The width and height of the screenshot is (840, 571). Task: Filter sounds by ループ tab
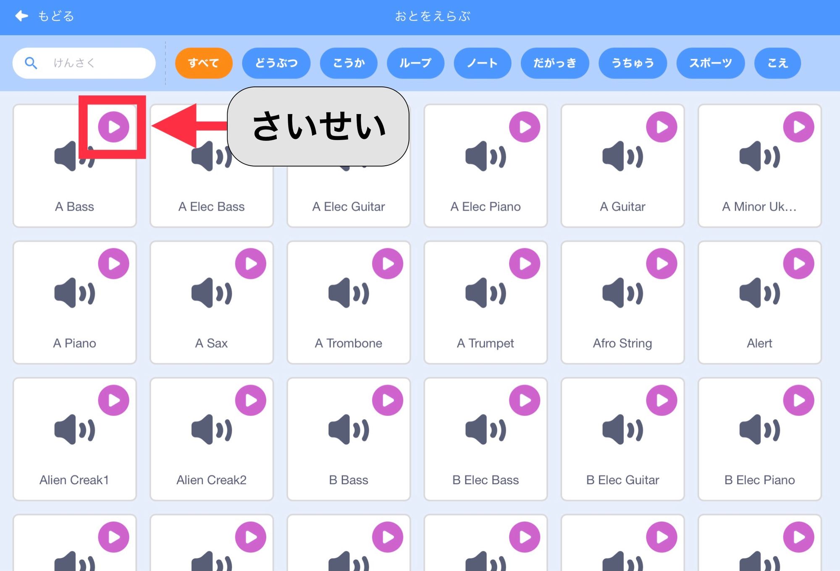pyautogui.click(x=415, y=63)
